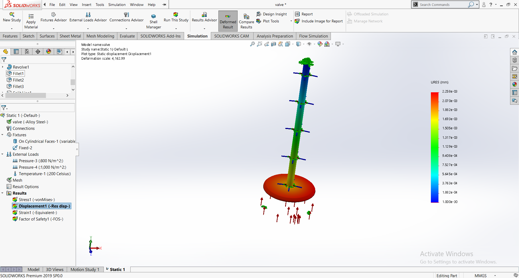Select Fillet2 feature

(15, 80)
